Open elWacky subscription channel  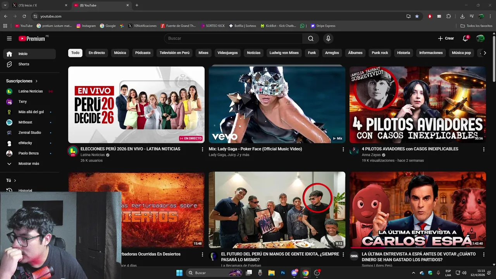(29, 143)
